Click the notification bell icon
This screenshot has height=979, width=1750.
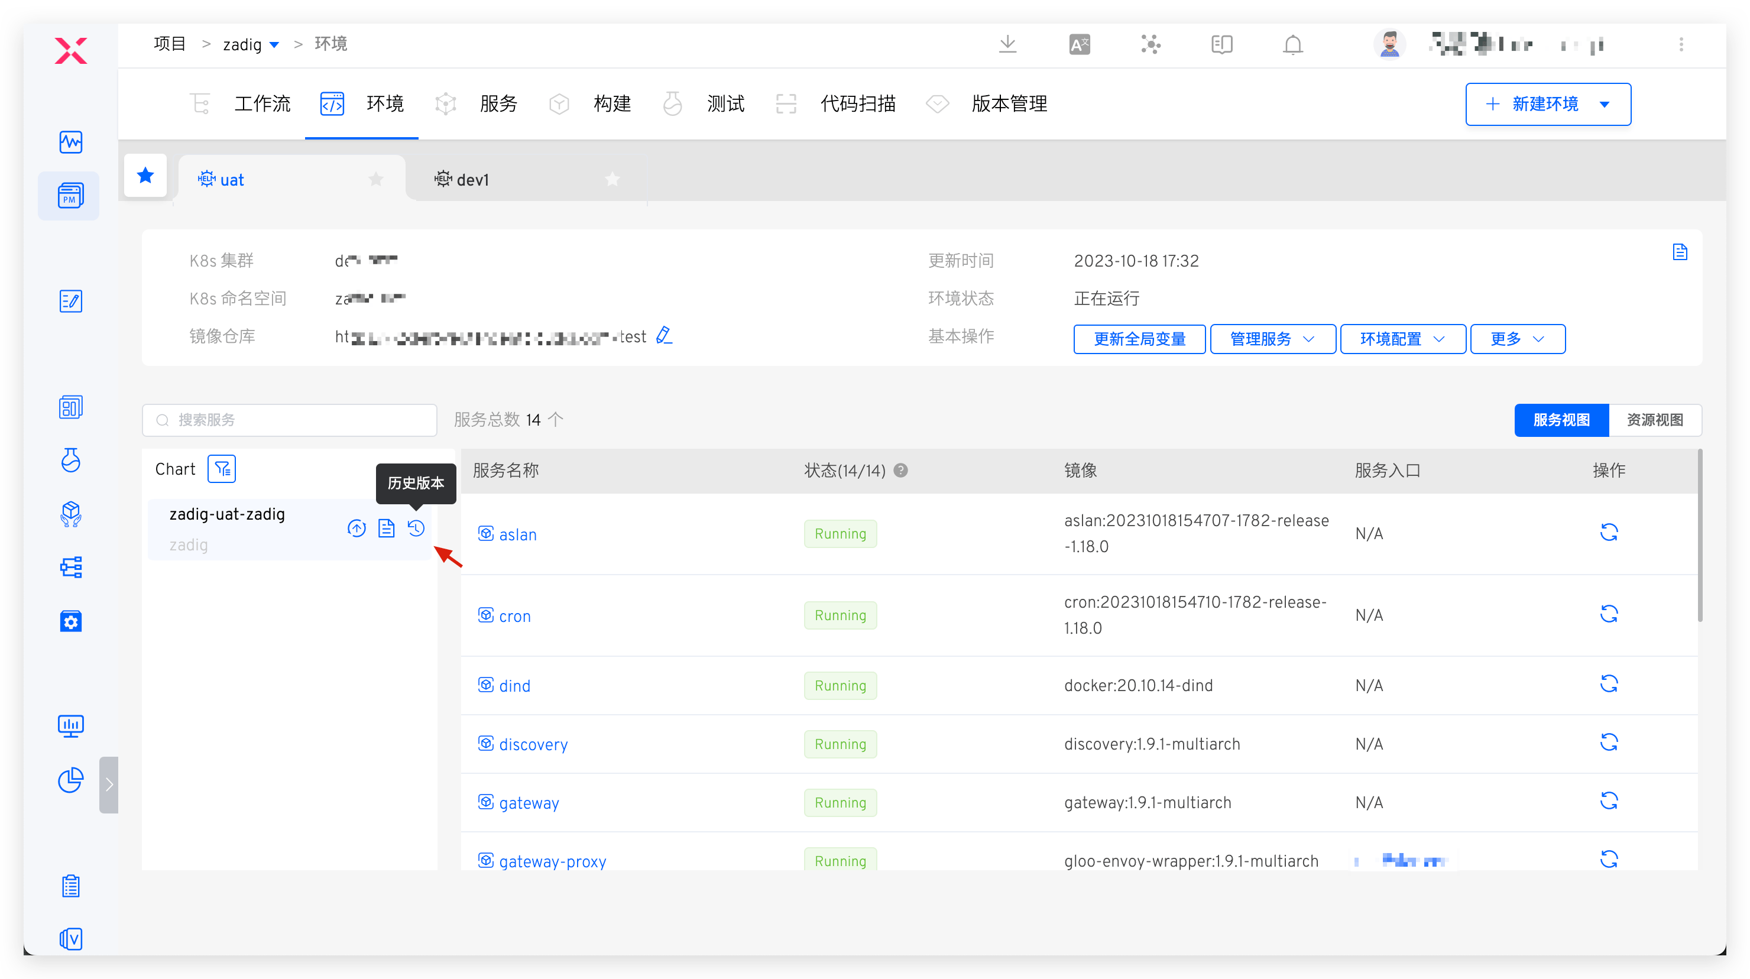(1292, 45)
